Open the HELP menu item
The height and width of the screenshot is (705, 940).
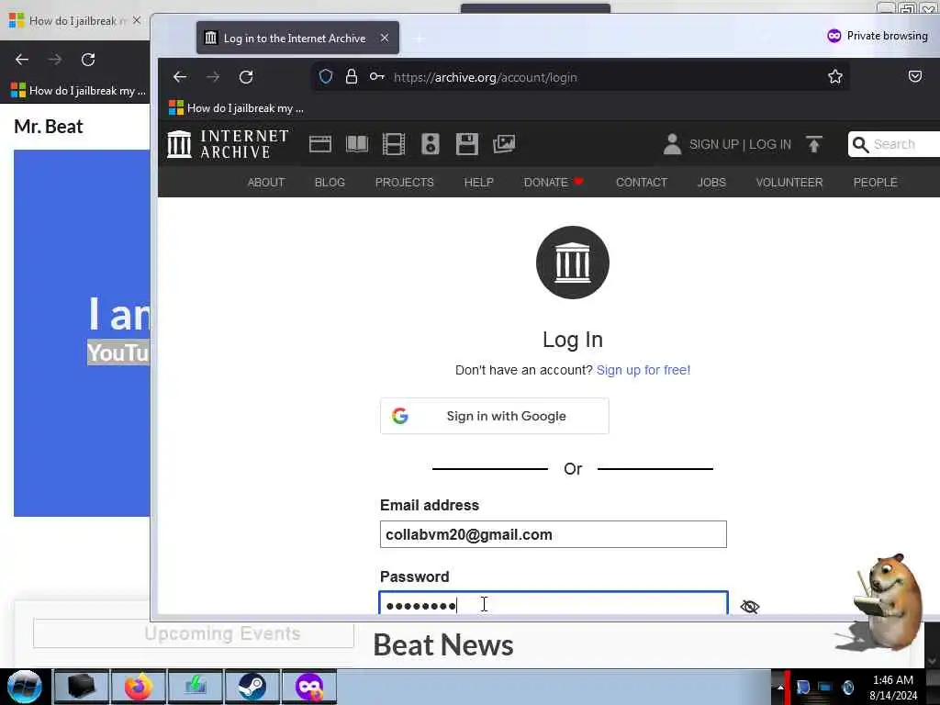pos(478,183)
